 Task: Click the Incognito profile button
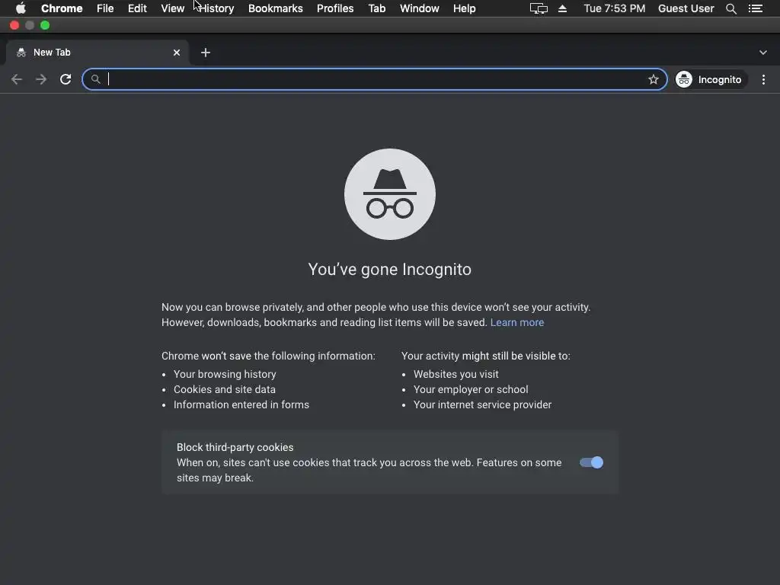[711, 79]
